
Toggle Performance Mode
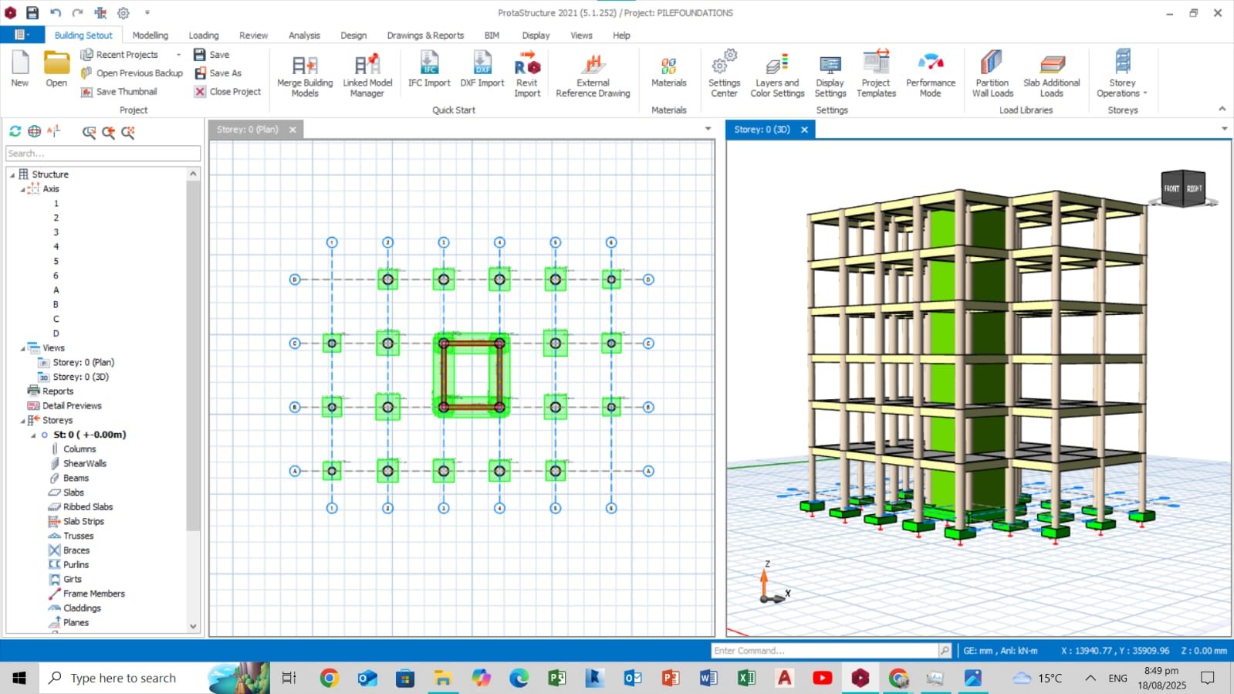point(930,73)
